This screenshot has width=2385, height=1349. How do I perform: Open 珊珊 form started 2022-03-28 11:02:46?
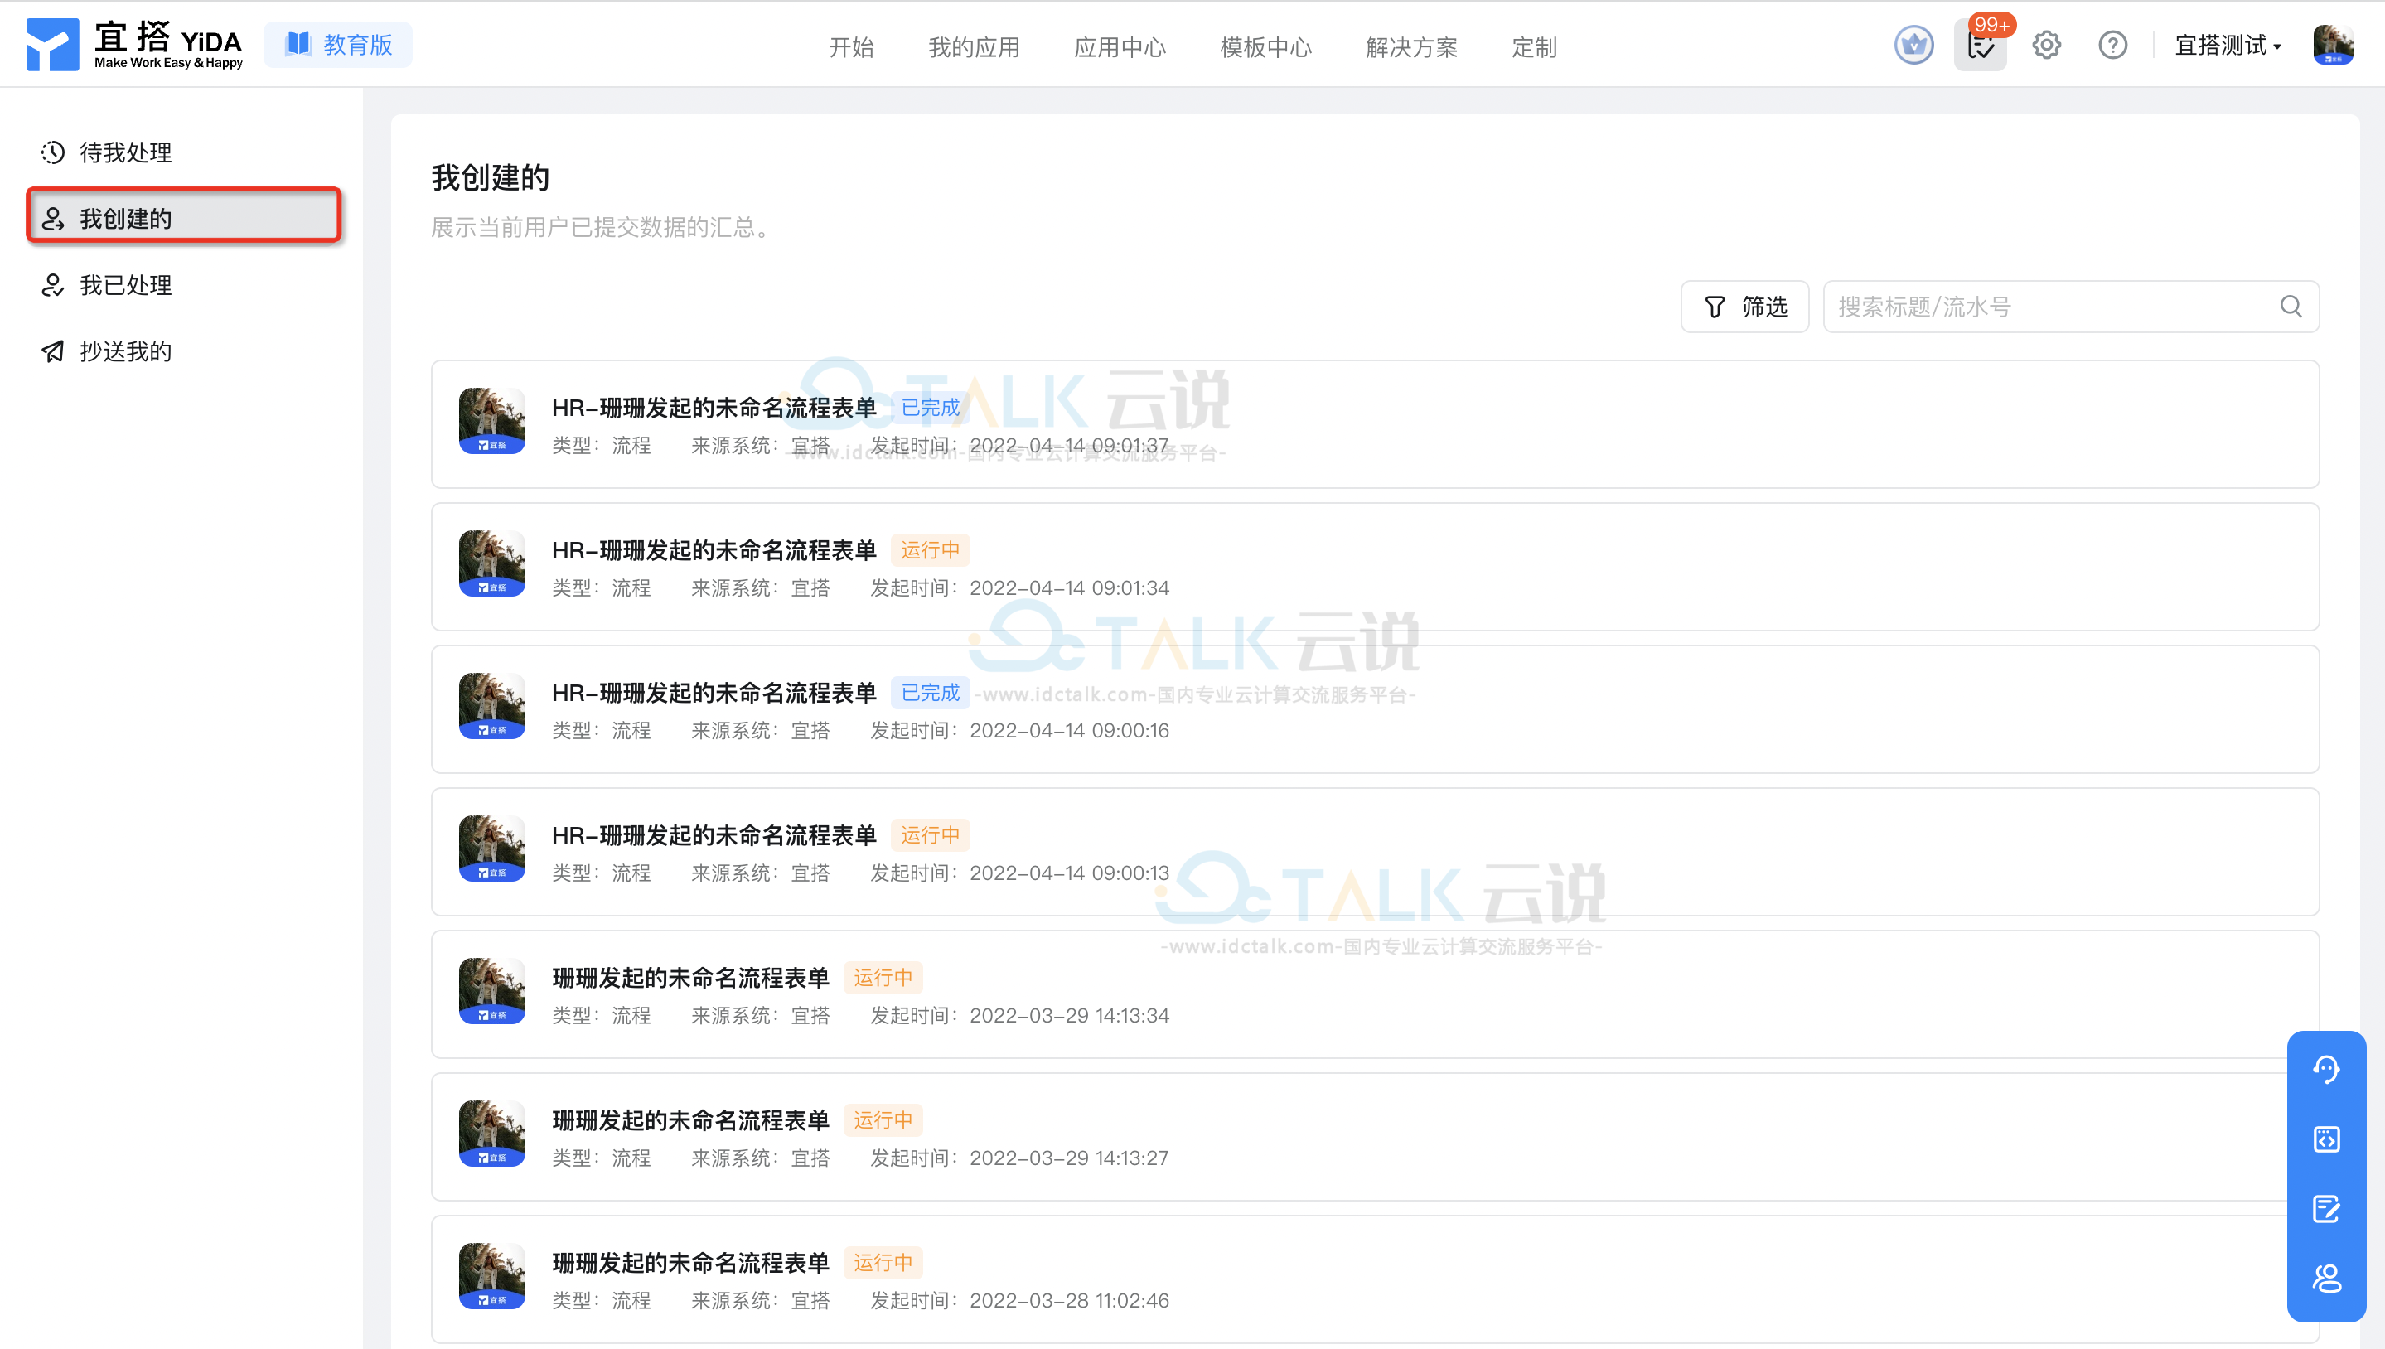pyautogui.click(x=1375, y=1280)
